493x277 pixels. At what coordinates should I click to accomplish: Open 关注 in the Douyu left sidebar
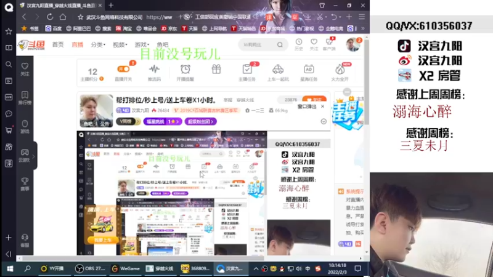pos(25,70)
